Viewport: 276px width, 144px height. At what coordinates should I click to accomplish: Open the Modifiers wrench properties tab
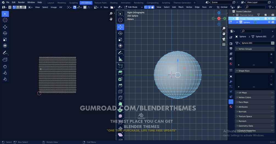point(231,82)
